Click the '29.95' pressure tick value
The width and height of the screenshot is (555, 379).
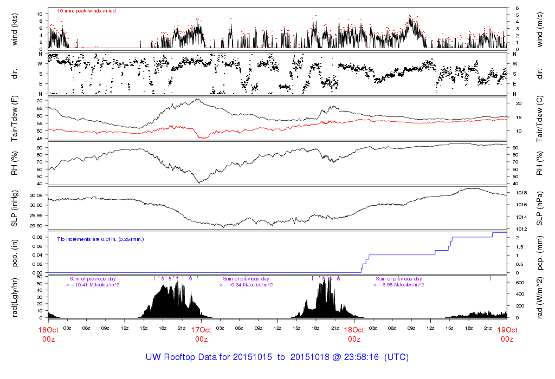pos(36,215)
